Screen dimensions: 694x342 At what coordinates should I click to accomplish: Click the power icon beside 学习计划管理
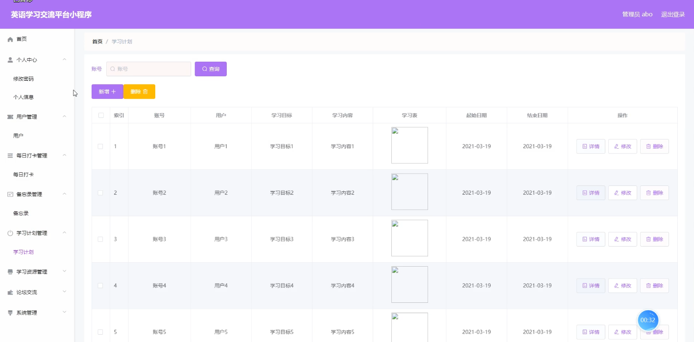pyautogui.click(x=10, y=233)
